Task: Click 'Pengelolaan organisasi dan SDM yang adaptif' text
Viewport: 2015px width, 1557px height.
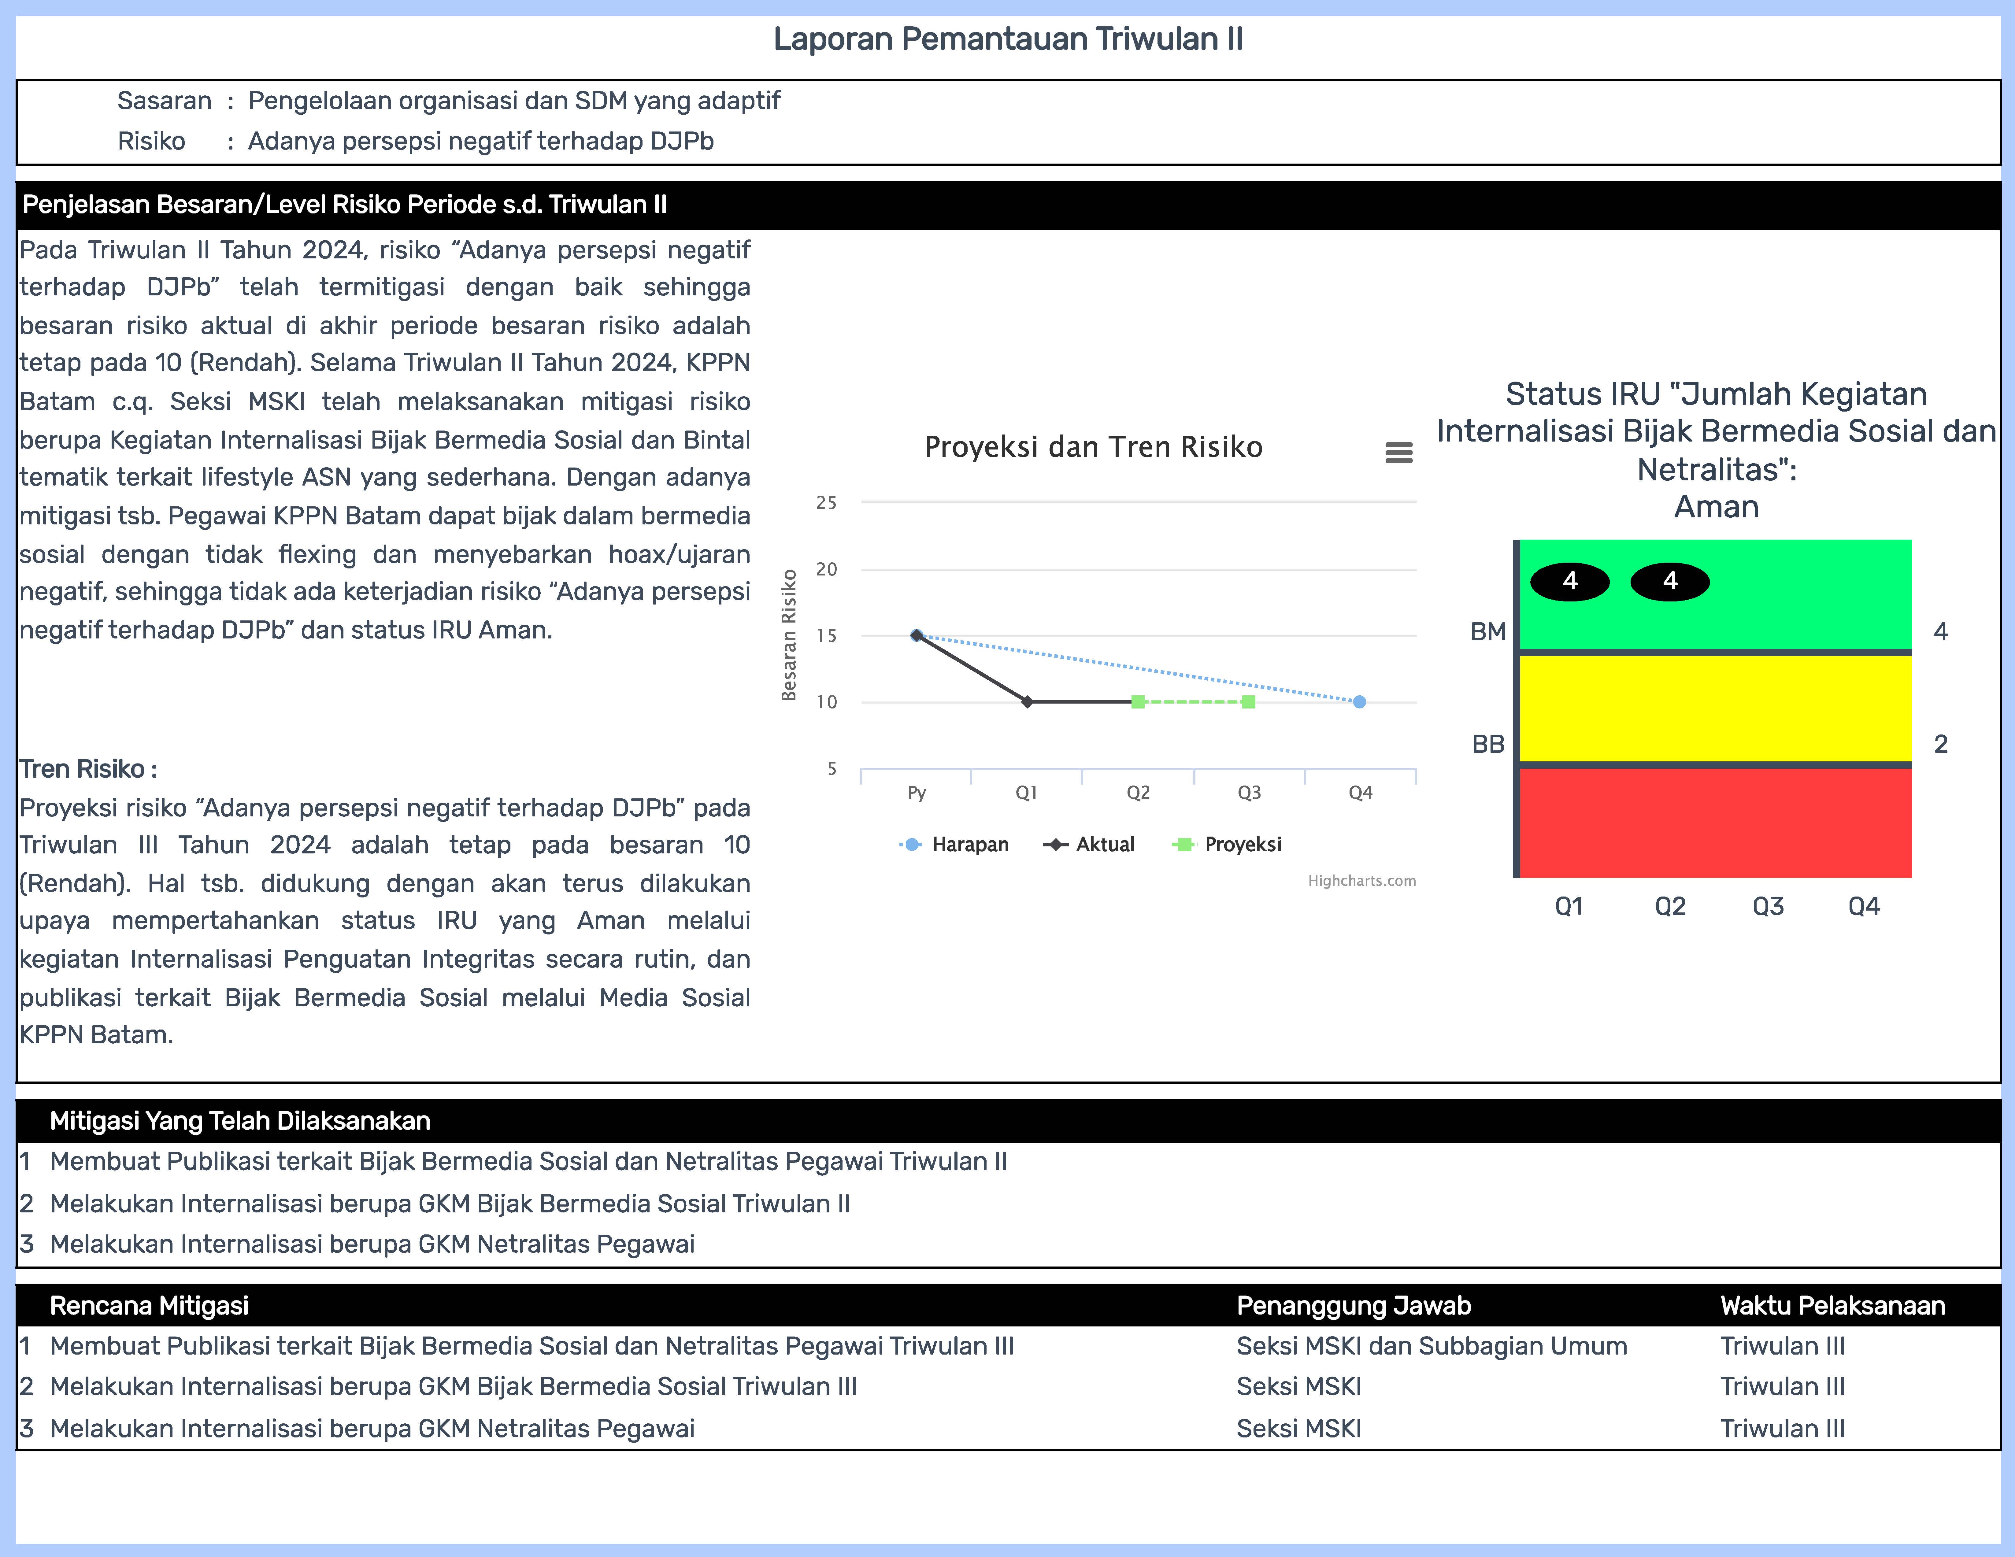Action: [x=514, y=101]
